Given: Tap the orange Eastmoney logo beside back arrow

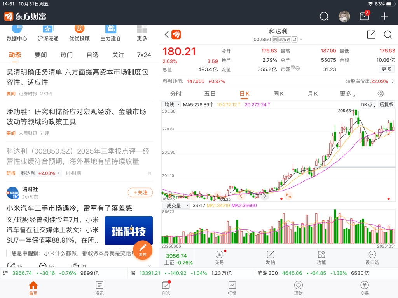Looking at the screenshot, I should click(x=176, y=35).
